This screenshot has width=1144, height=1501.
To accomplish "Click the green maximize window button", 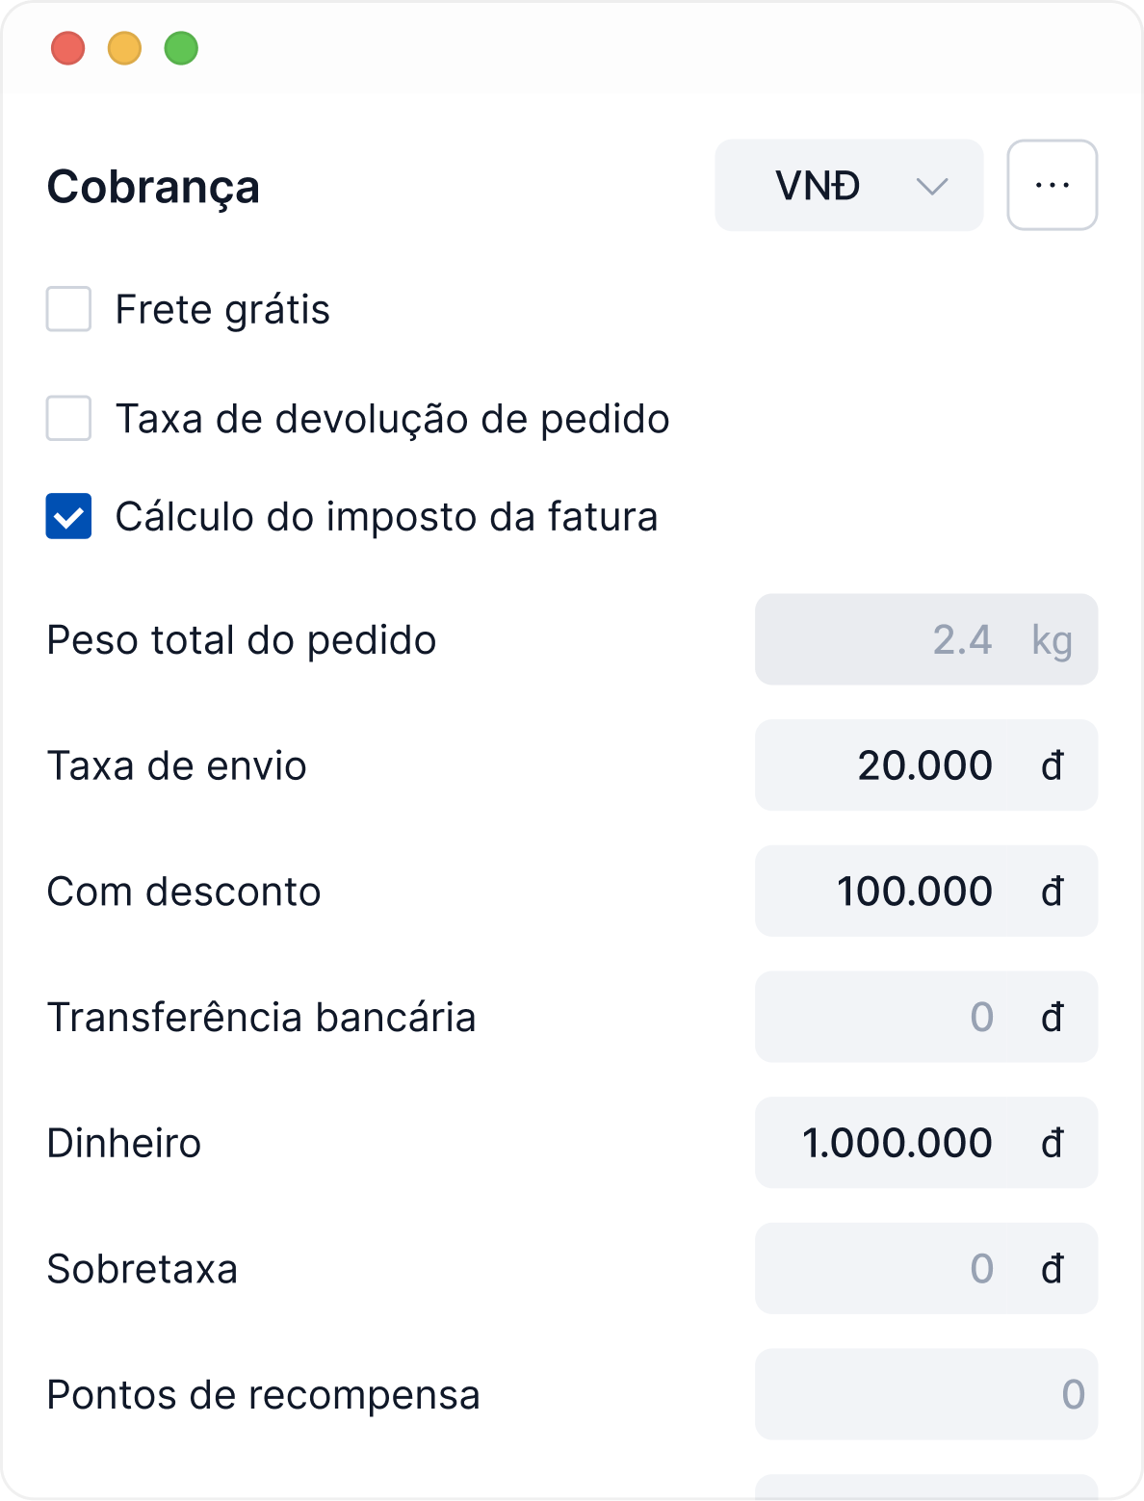I will coord(181,48).
